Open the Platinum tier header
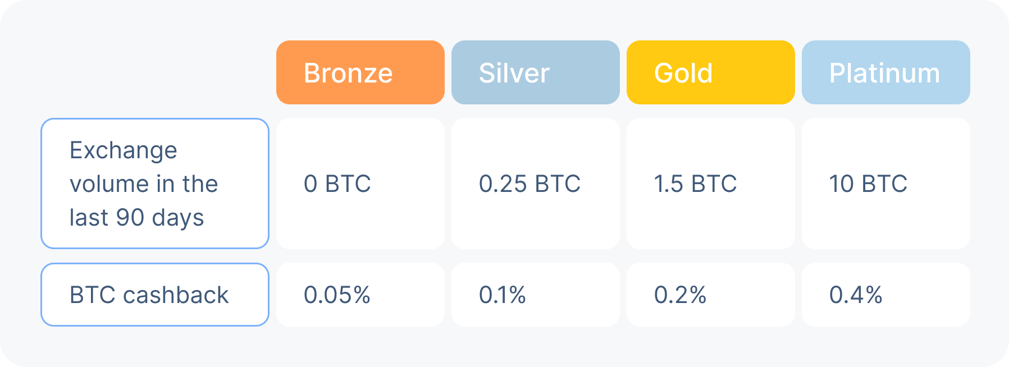The image size is (1009, 367). (885, 72)
